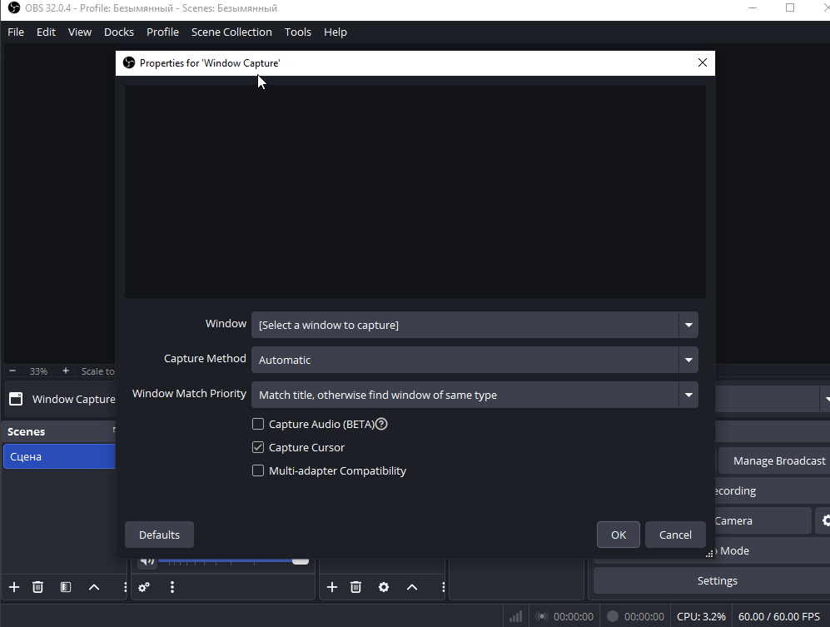The image size is (830, 627).
Task: Remove source with trash icon
Action: tap(355, 587)
